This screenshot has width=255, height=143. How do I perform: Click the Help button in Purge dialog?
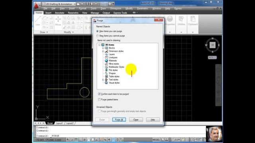click(x=153, y=120)
